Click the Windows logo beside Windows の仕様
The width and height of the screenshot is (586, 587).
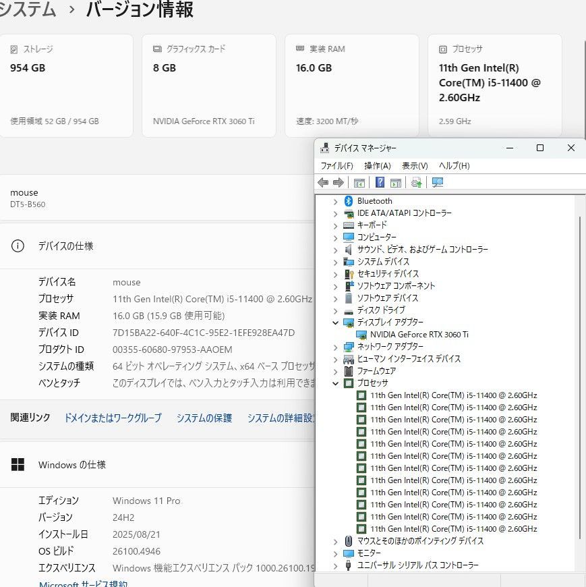pyautogui.click(x=18, y=465)
